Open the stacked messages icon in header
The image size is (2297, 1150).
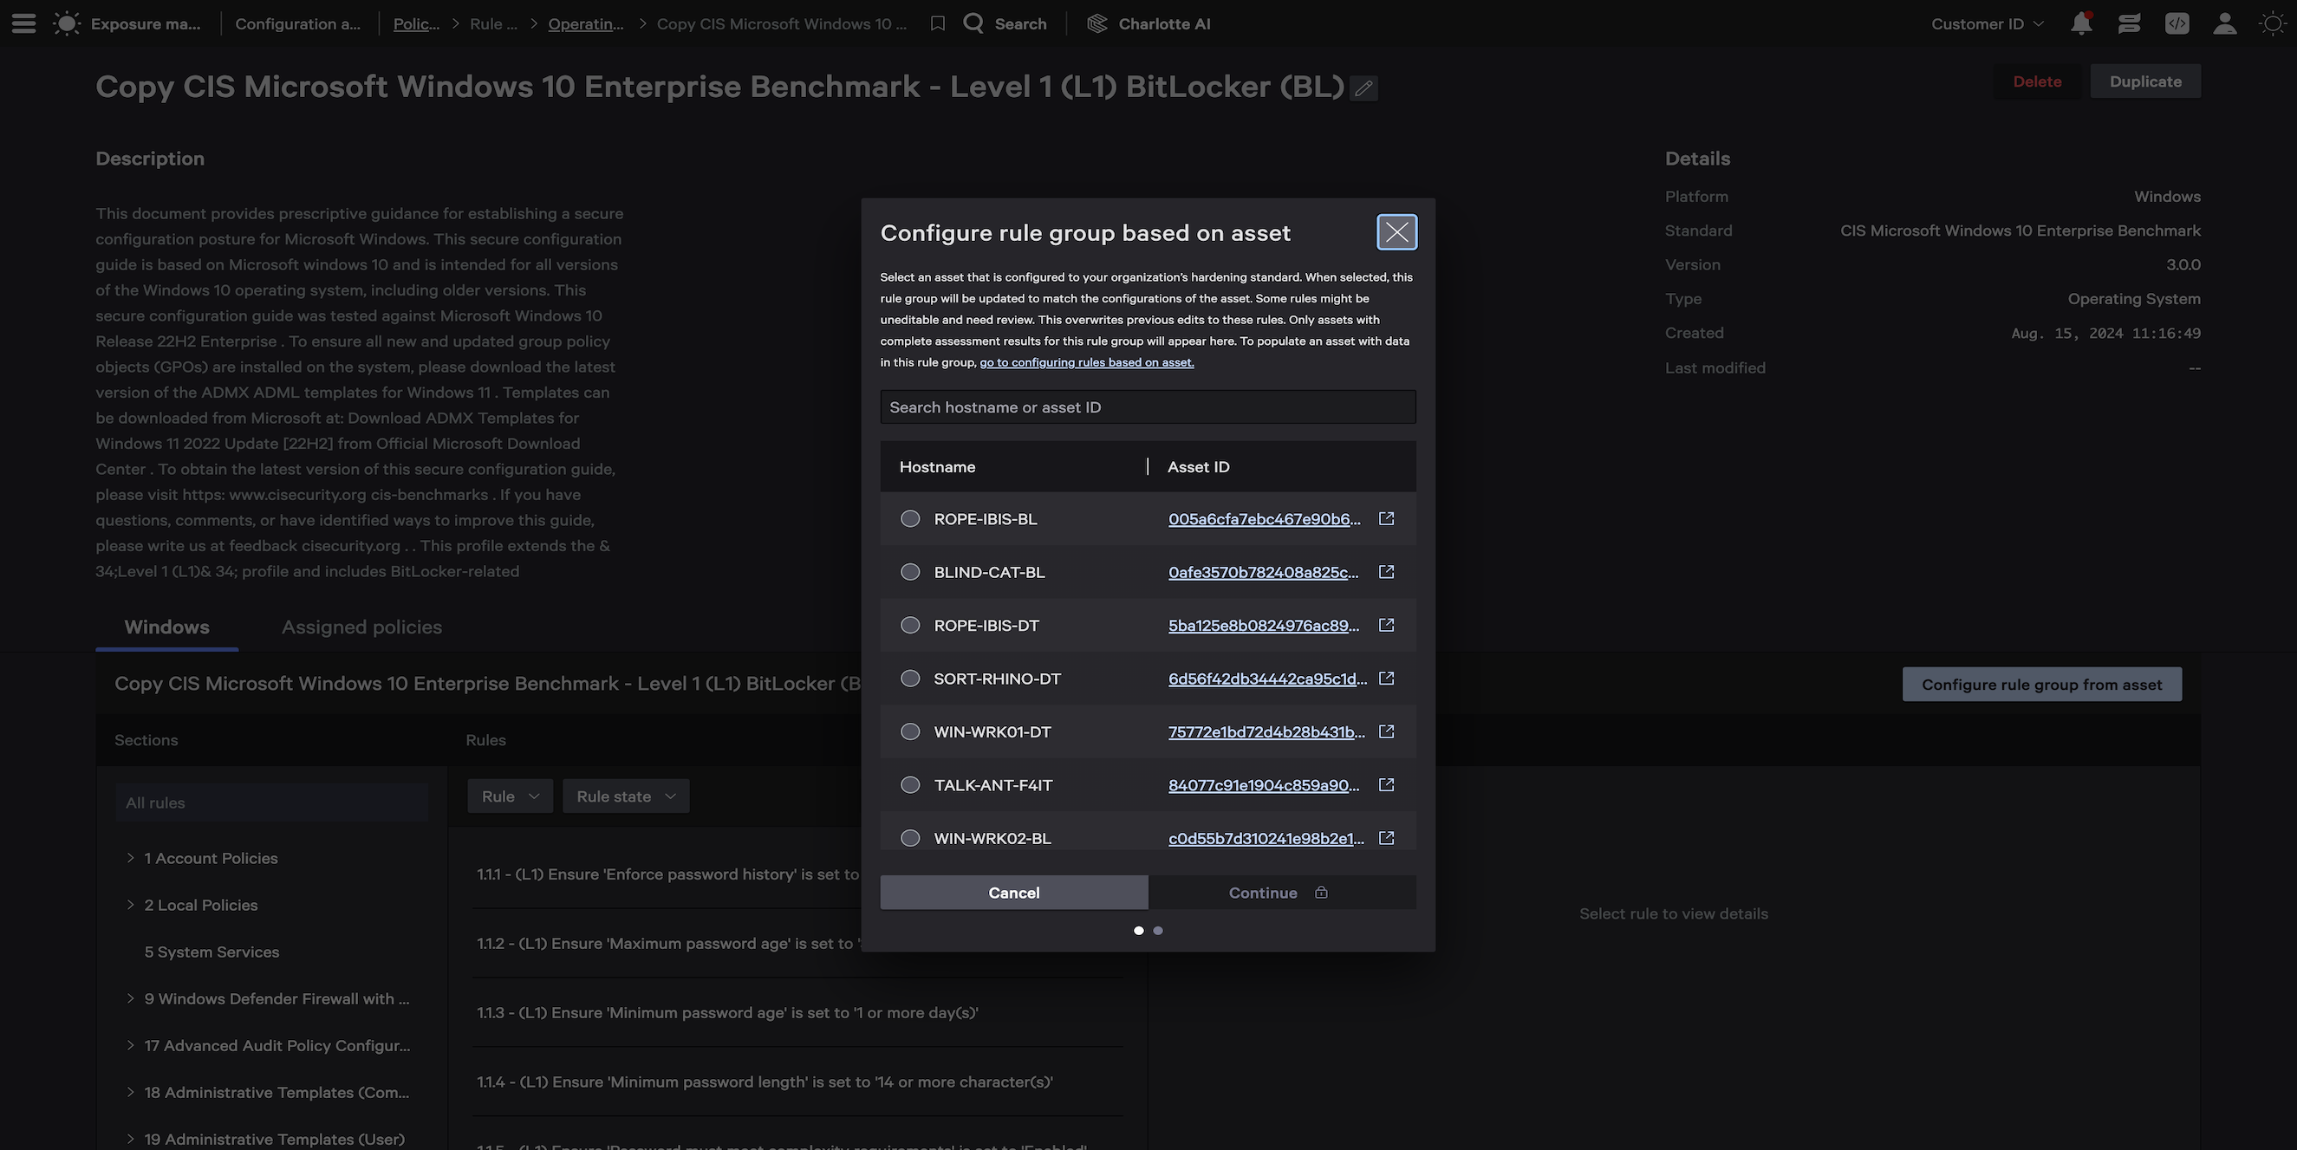click(2130, 24)
